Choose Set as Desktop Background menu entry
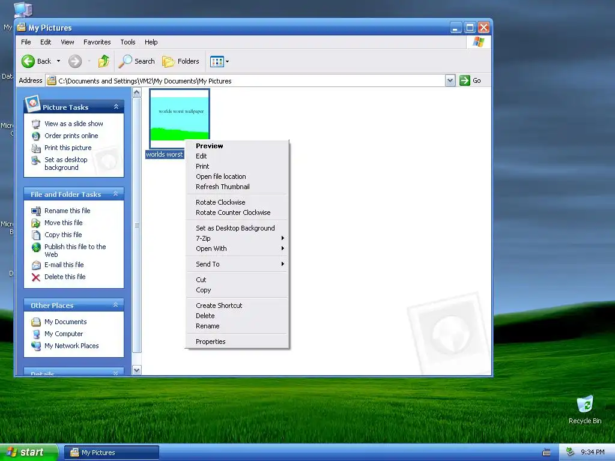The height and width of the screenshot is (461, 615). click(237, 228)
